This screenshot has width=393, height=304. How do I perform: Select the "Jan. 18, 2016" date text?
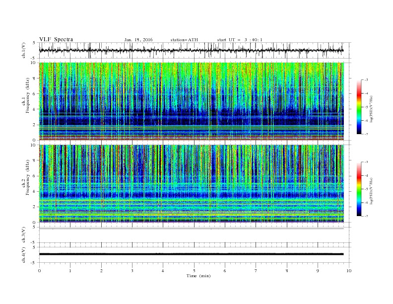[138, 40]
